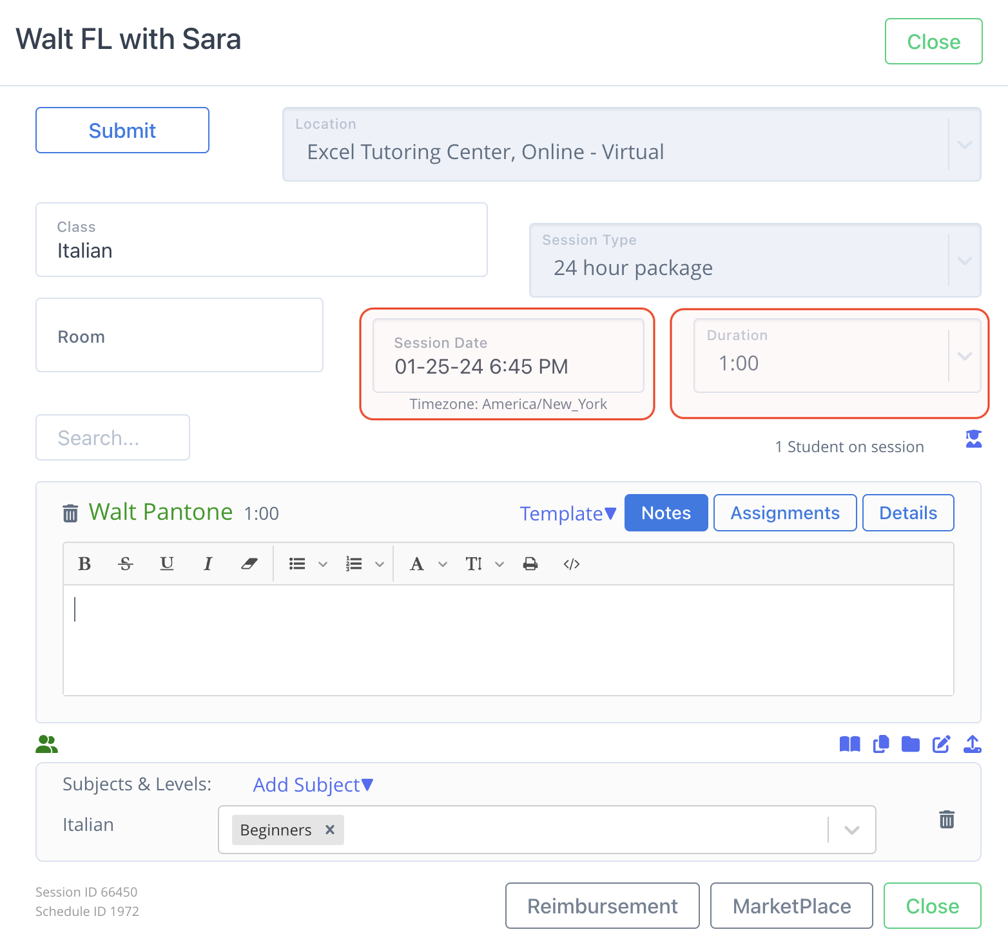Switch to code view in editor
The width and height of the screenshot is (1008, 943).
(x=572, y=564)
